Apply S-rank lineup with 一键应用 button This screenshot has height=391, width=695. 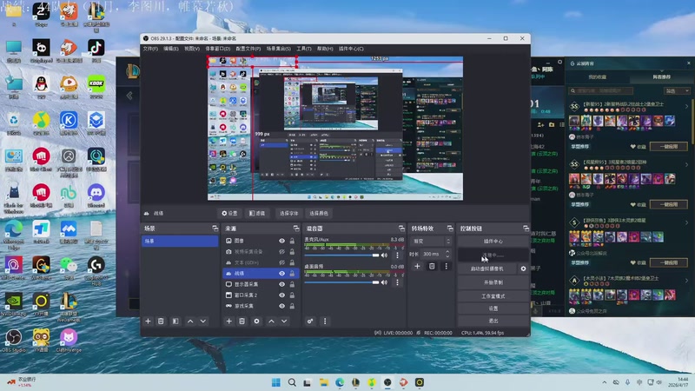pos(668,262)
